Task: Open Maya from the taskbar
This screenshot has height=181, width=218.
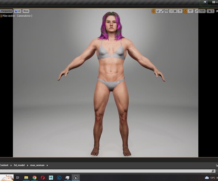Action: coord(51,177)
